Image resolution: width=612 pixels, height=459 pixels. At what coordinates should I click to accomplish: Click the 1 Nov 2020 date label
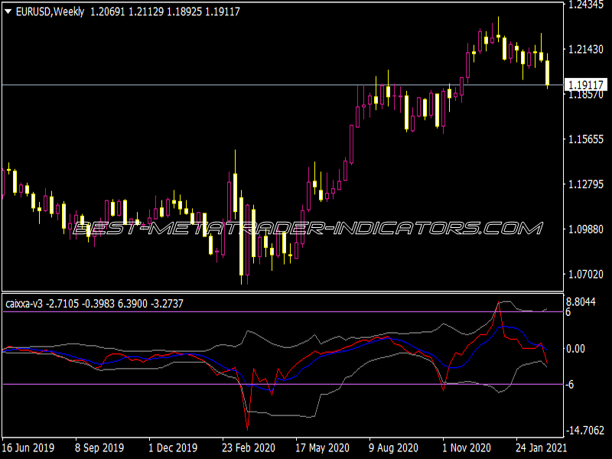coord(467,448)
